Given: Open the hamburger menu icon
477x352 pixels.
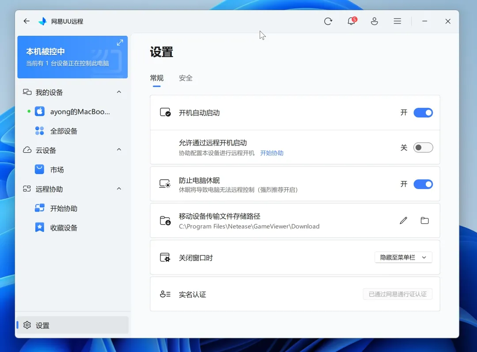Looking at the screenshot, I should point(397,21).
